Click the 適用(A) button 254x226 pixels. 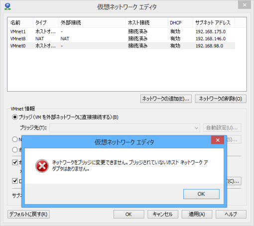[x=197, y=214]
